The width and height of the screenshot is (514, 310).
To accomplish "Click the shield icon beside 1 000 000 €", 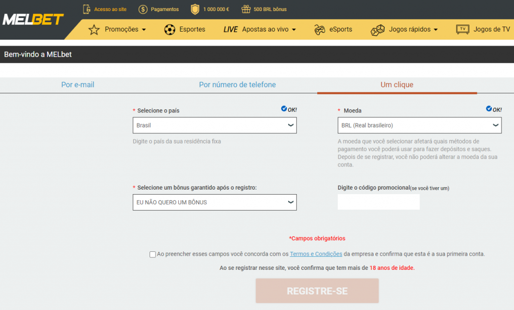I will click(x=195, y=9).
